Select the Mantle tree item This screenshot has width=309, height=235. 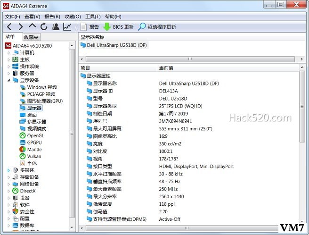[x=31, y=149]
